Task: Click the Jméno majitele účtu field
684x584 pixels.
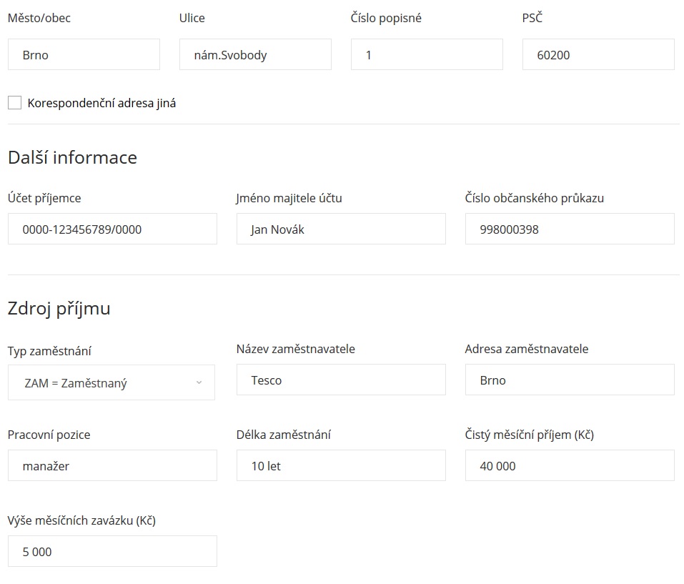Action: pyautogui.click(x=341, y=229)
